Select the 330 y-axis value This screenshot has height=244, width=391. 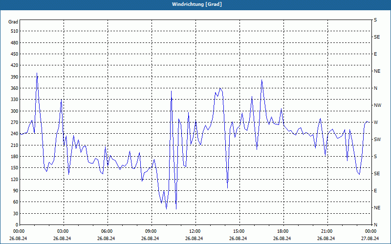coord(15,100)
